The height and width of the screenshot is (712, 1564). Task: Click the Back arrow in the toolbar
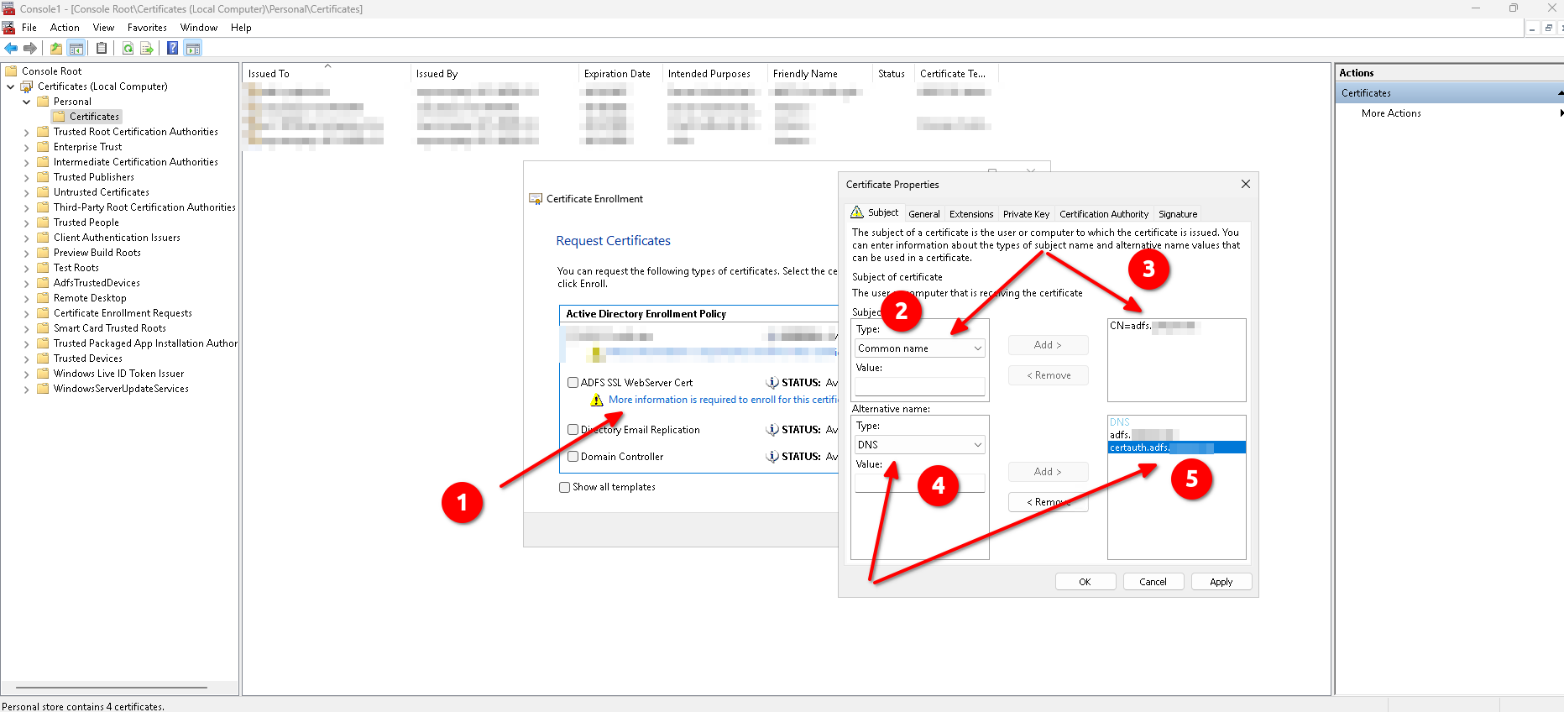click(x=11, y=49)
